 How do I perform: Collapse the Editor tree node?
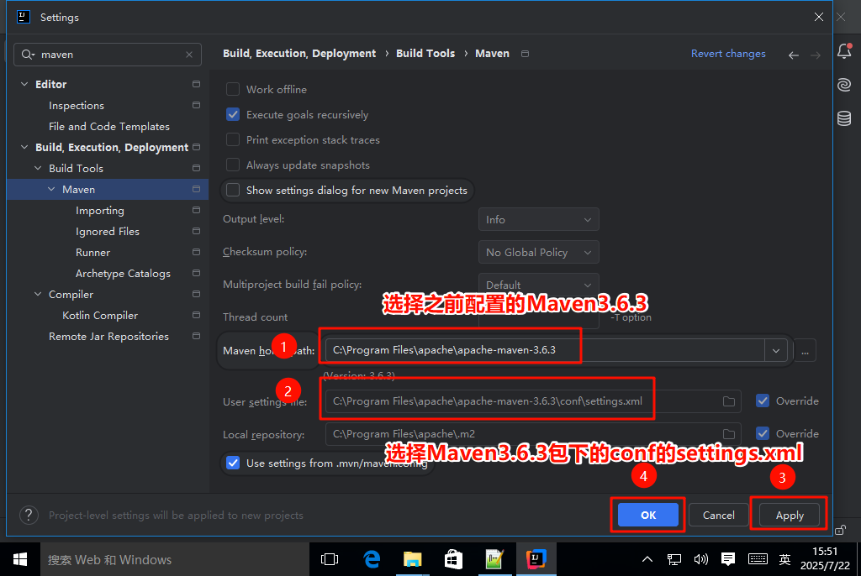click(24, 84)
